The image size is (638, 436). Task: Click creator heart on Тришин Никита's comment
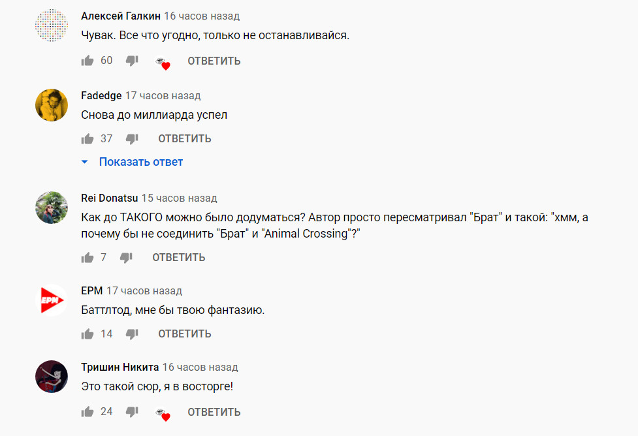tap(163, 414)
